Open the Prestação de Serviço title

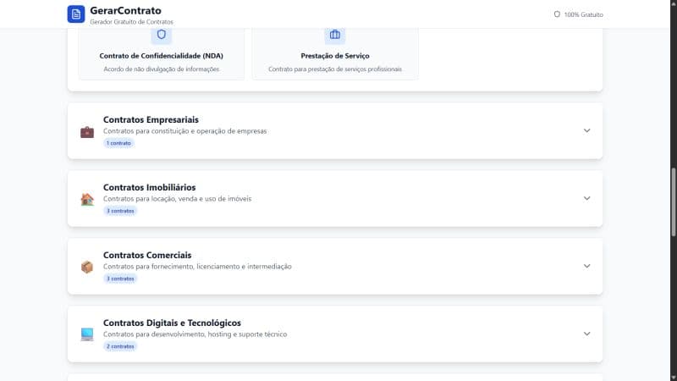click(x=335, y=56)
